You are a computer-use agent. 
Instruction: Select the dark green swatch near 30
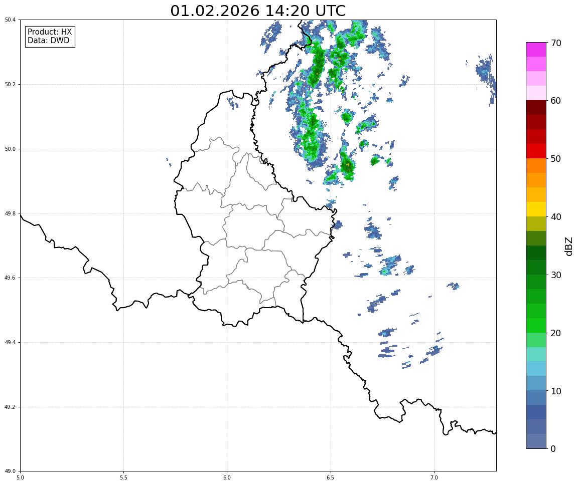[x=536, y=267]
